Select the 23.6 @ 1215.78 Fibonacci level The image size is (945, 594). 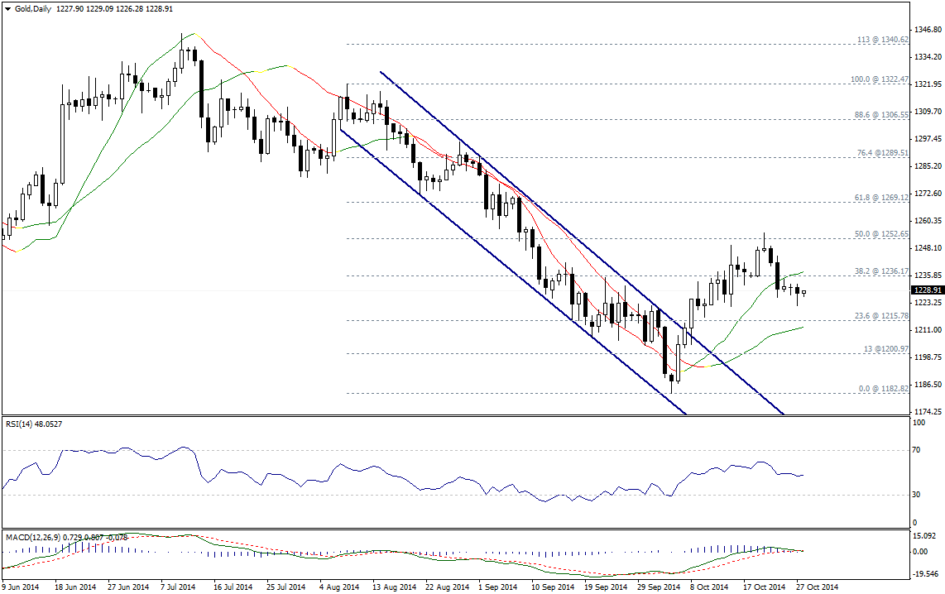click(882, 316)
